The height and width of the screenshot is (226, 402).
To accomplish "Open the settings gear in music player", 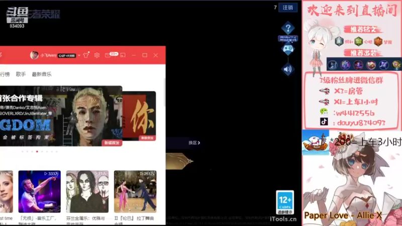I will (x=96, y=55).
